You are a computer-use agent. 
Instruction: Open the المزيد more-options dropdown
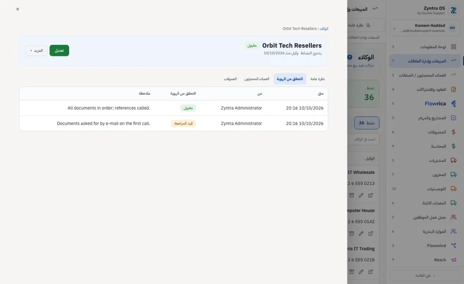pos(37,51)
